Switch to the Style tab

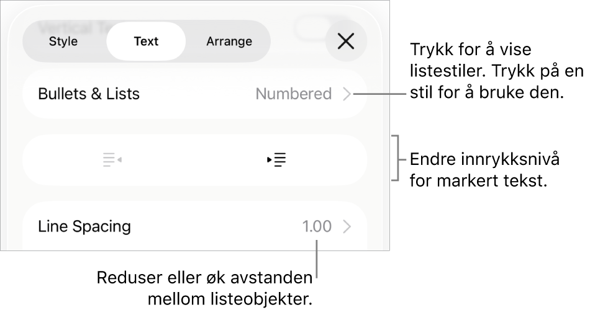[63, 42]
